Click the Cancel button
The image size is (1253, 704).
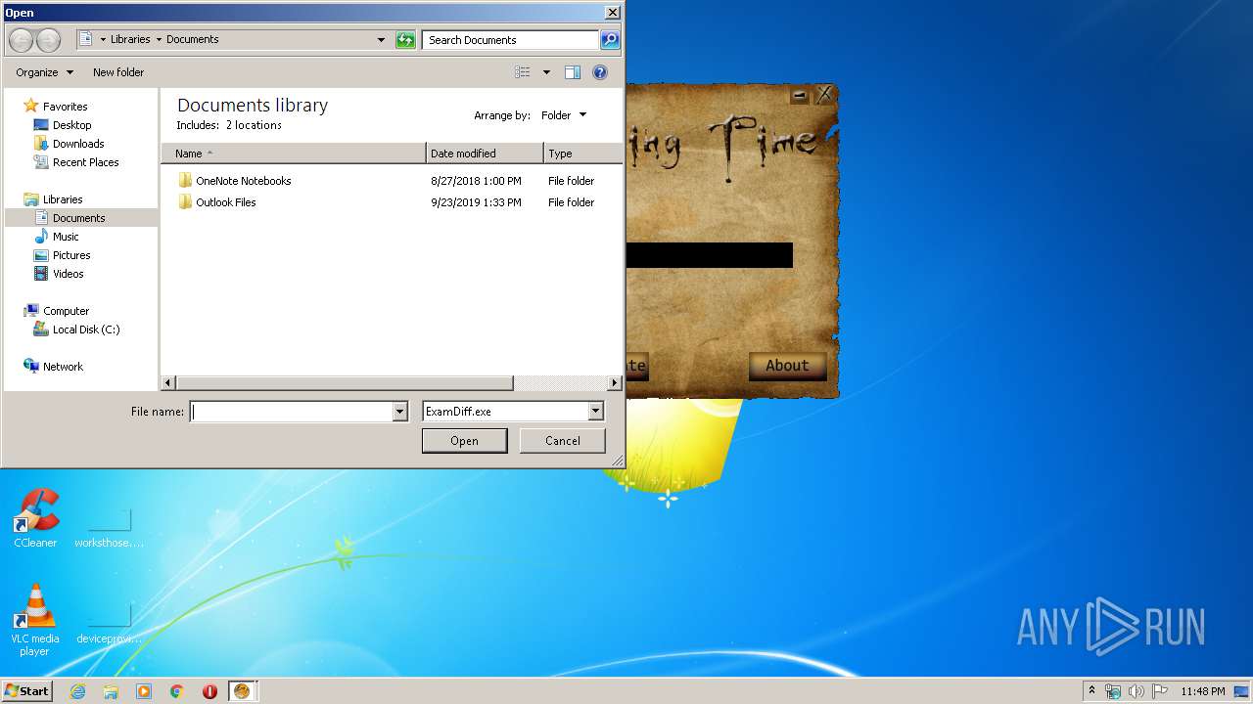[562, 441]
